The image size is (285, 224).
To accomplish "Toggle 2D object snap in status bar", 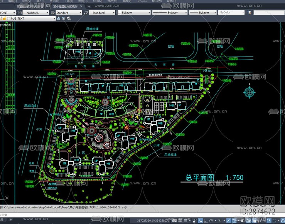I will 234,221.
